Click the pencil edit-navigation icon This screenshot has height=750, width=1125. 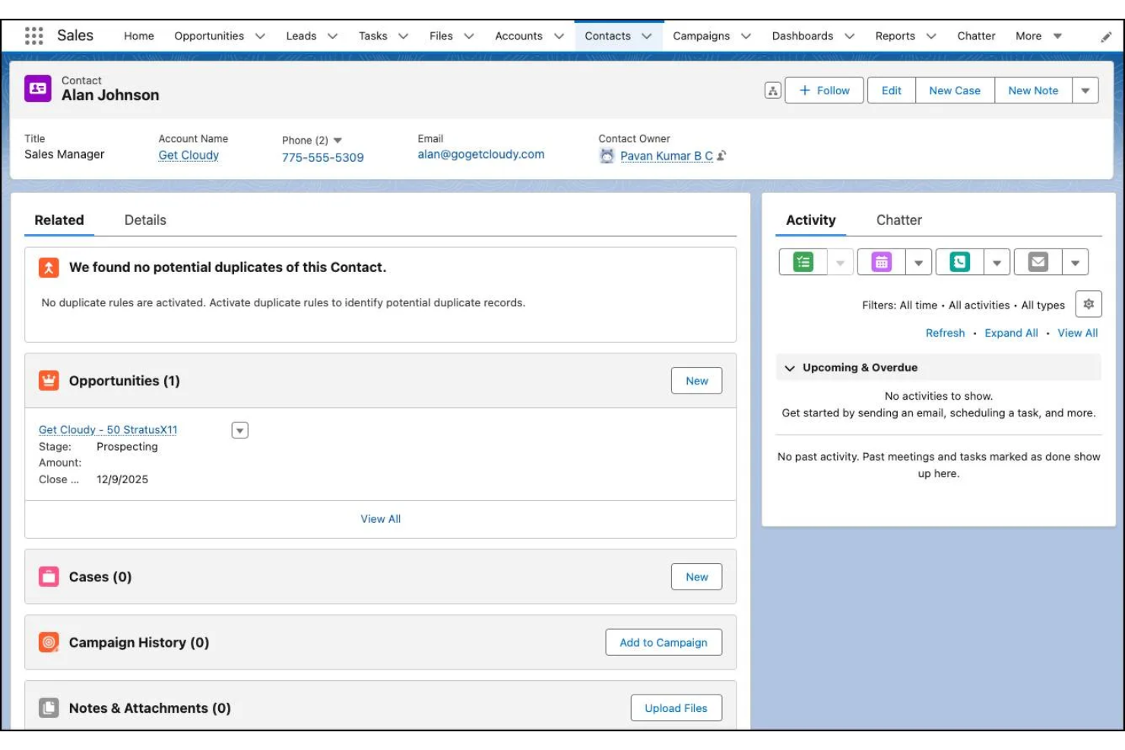click(1106, 36)
